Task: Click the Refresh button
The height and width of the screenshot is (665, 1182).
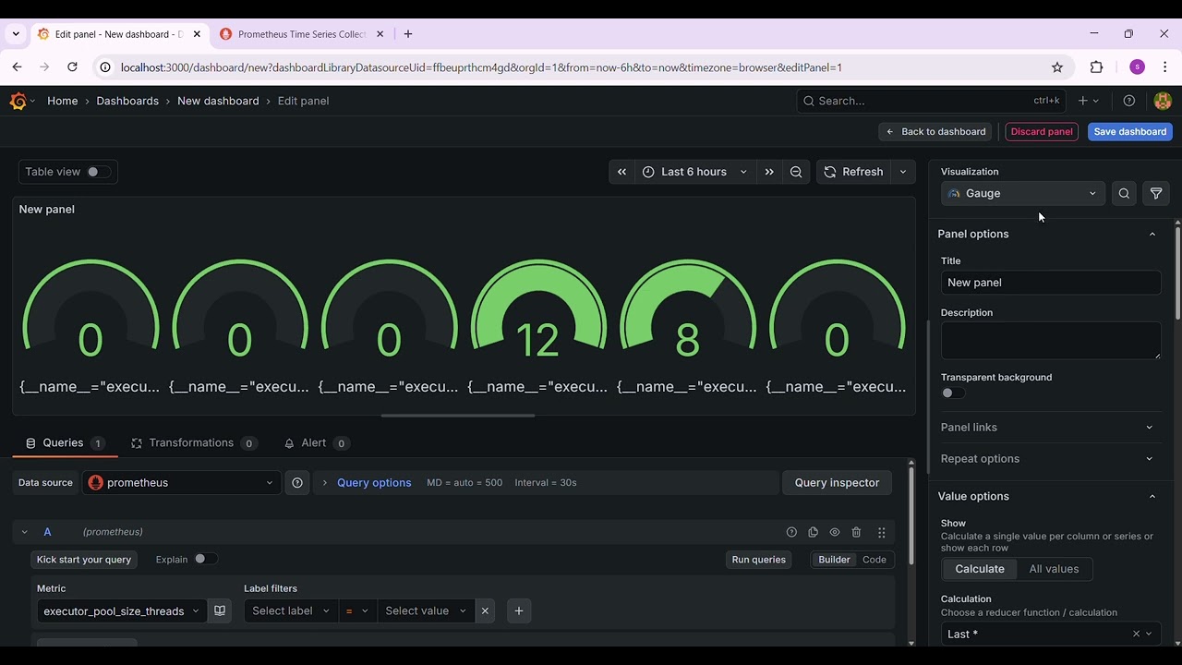Action: click(x=854, y=172)
